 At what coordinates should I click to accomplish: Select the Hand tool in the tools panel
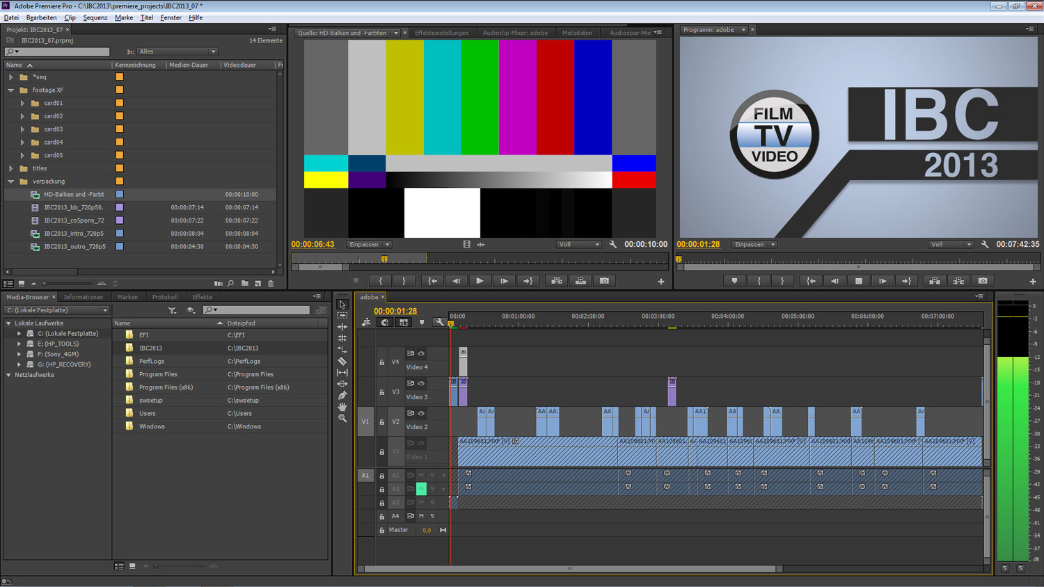point(342,407)
